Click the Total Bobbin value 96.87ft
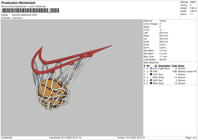 tap(163, 59)
